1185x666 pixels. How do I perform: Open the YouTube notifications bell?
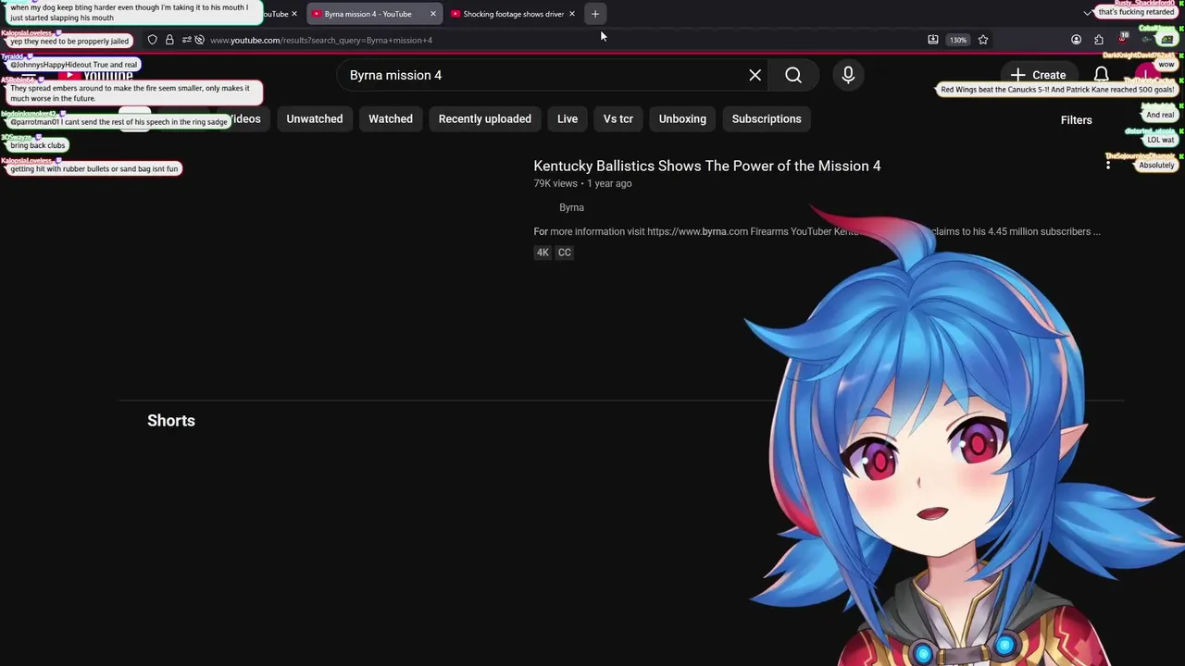tap(1101, 75)
